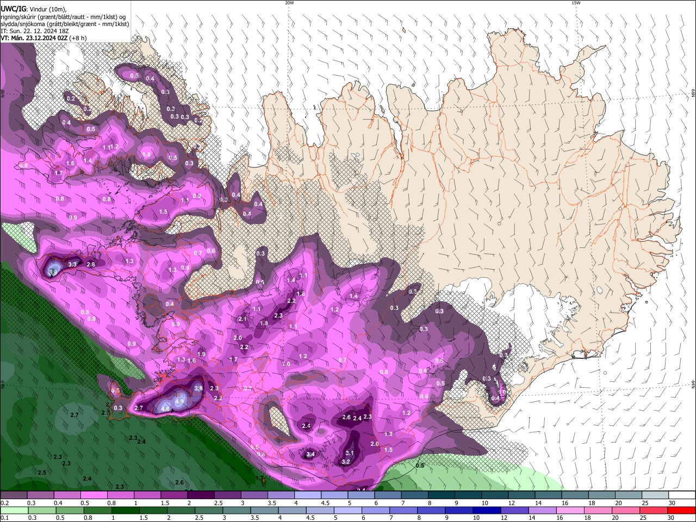Click the 0.4 label in snow legend
Image resolution: width=696 pixels, height=522 pixels.
tap(58, 503)
